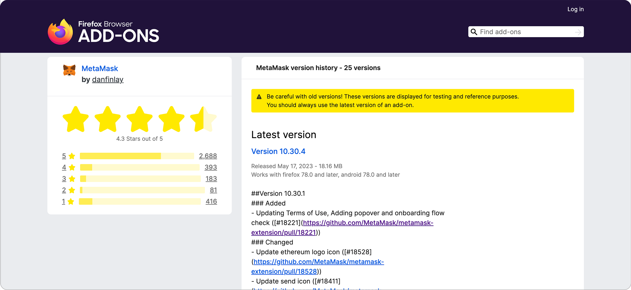Screen dimensions: 631x290
Task: Open the 183 three-star review count
Action: pos(211,179)
